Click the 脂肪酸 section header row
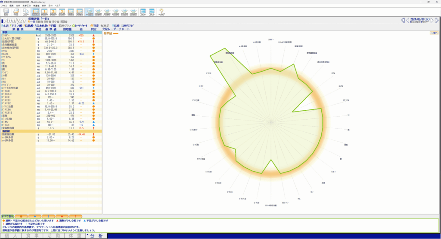This screenshot has width=441, height=239. [51, 131]
